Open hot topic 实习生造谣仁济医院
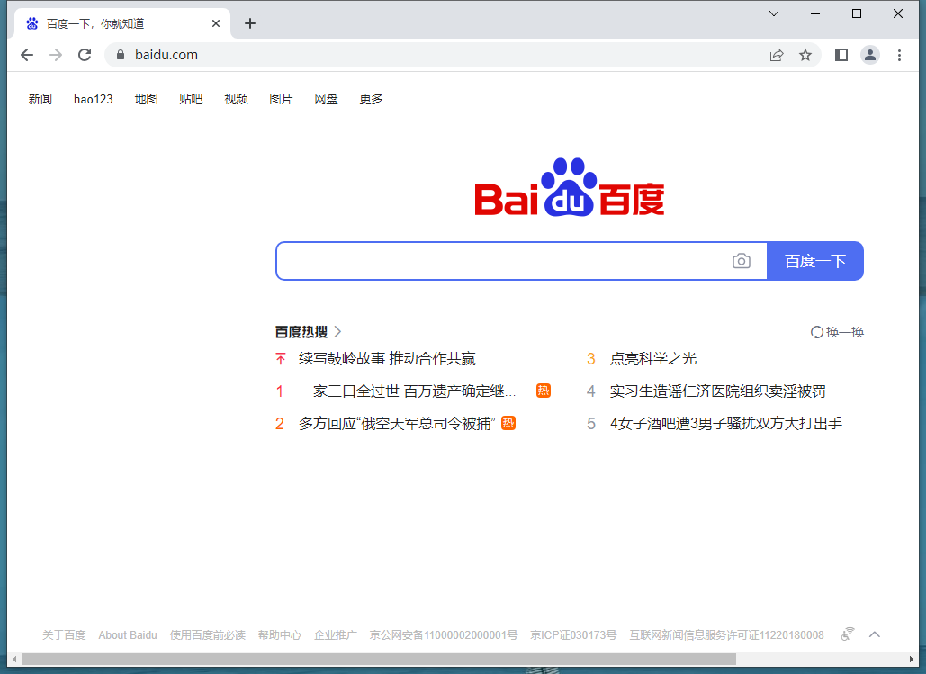This screenshot has width=926, height=674. (x=717, y=391)
